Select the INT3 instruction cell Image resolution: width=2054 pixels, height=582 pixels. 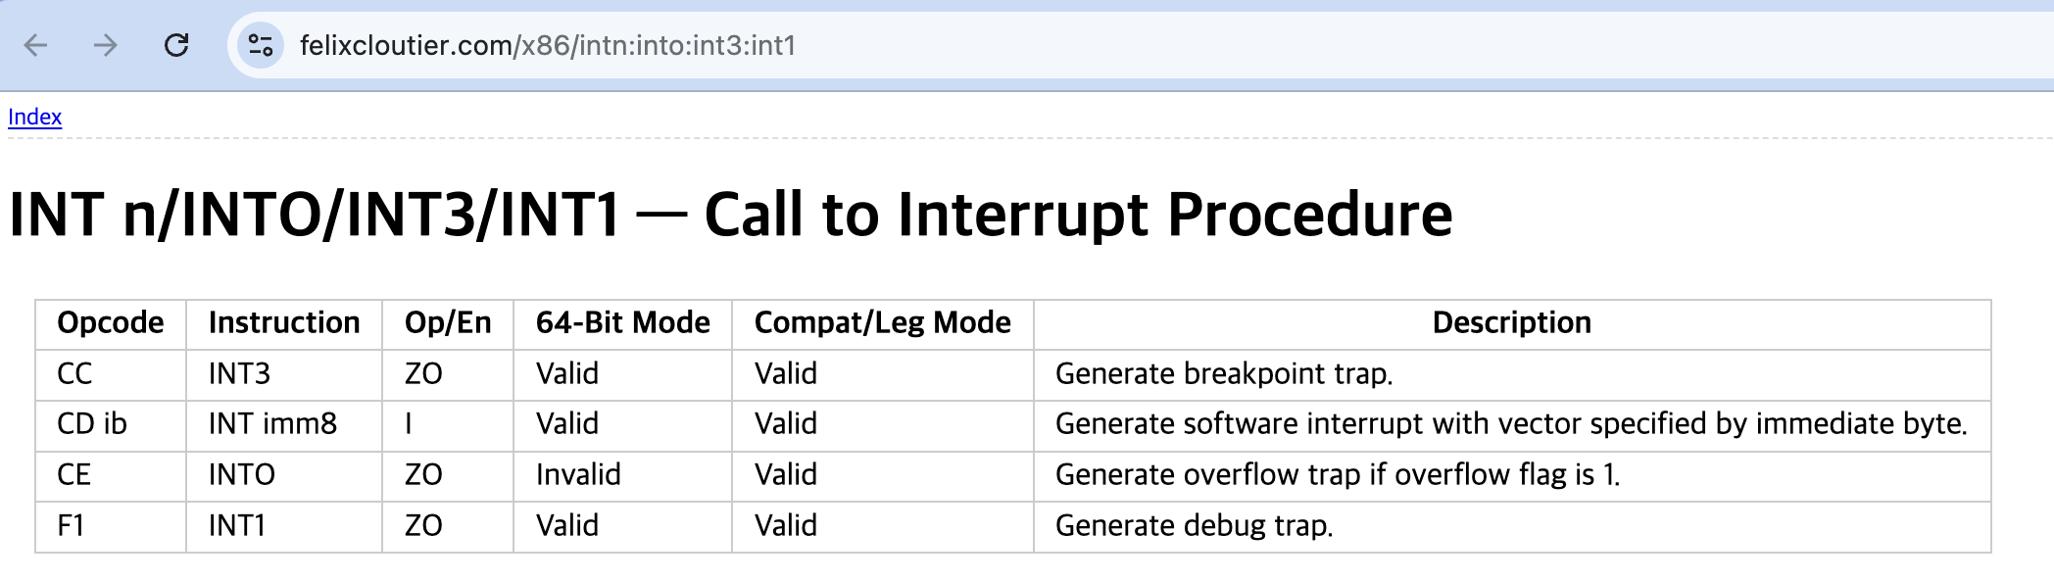[238, 373]
